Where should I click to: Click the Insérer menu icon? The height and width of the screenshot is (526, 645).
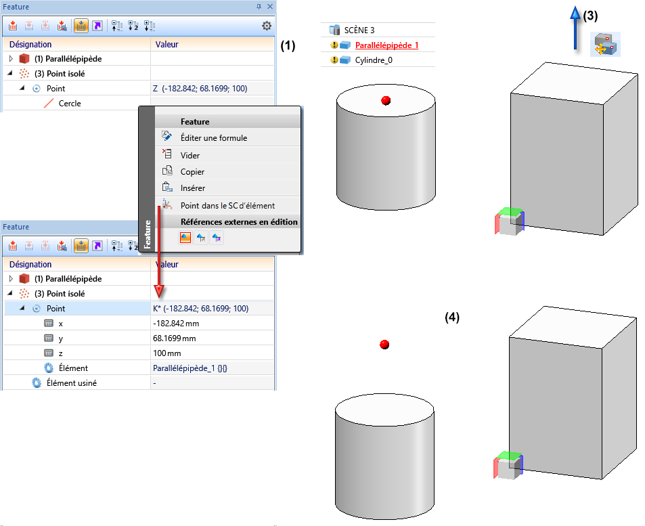point(167,188)
